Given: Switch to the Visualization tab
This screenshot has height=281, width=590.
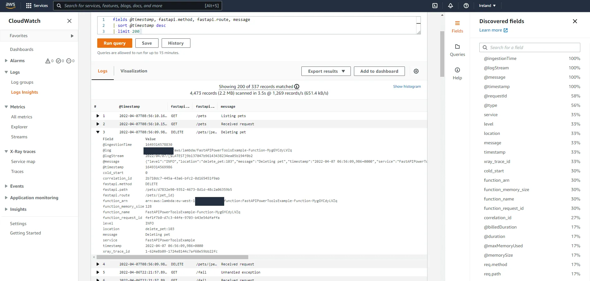Looking at the screenshot, I should 134,71.
